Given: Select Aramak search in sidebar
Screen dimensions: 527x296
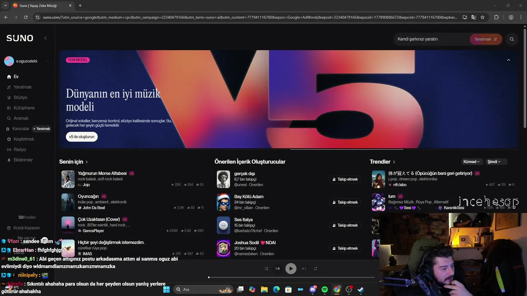Looking at the screenshot, I should pos(18,118).
